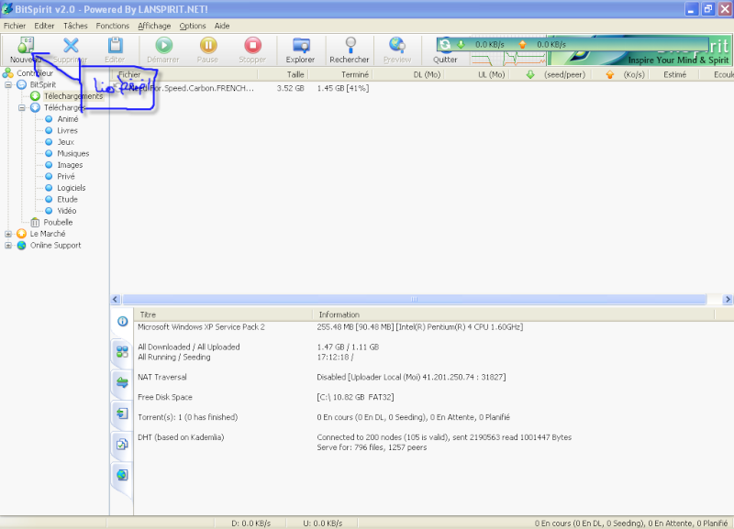734x529 pixels.
Task: Open the Aide menu
Action: point(222,26)
